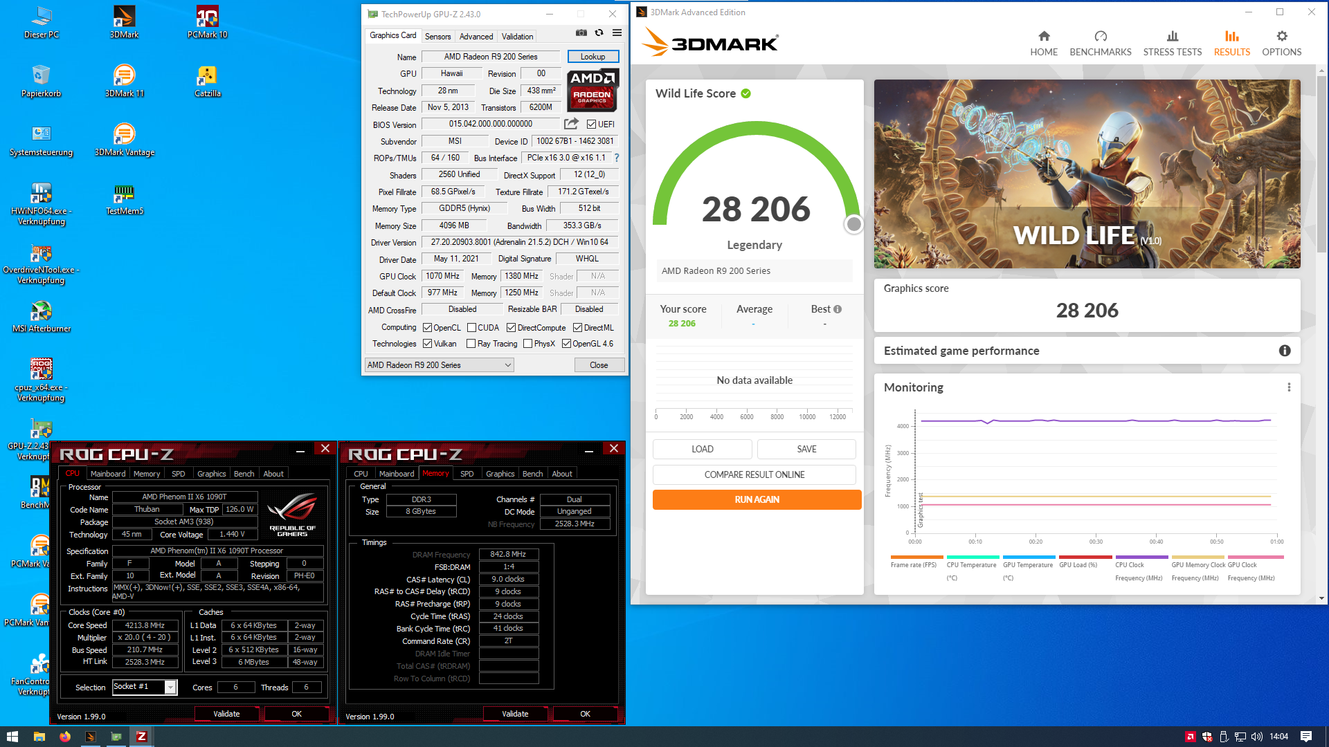Screen dimensions: 1329x747
Task: Open the Papierkorb recycle bin
Action: click(41, 81)
